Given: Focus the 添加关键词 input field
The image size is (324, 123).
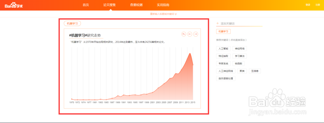Looking at the screenshot, I should point(239,24).
